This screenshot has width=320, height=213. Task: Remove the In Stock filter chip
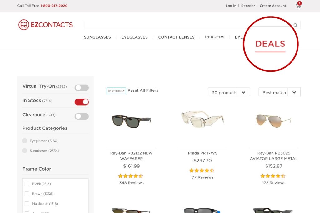pyautogui.click(x=123, y=90)
